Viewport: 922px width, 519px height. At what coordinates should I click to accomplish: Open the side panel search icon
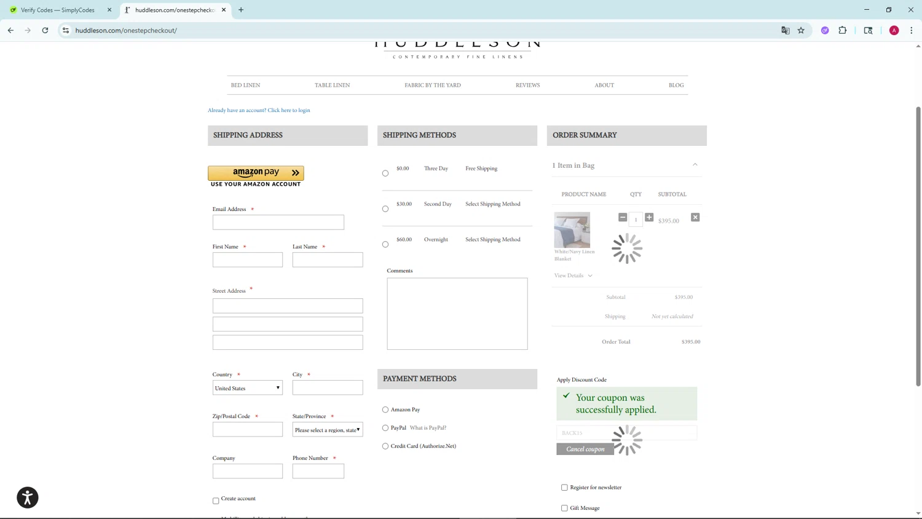click(x=868, y=30)
